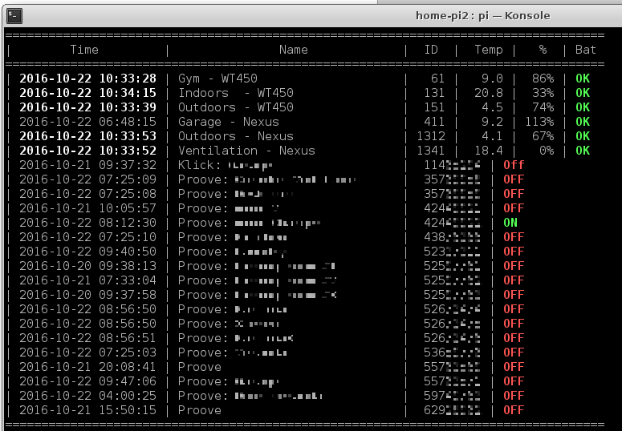Click sensor ID 1341

431,151
